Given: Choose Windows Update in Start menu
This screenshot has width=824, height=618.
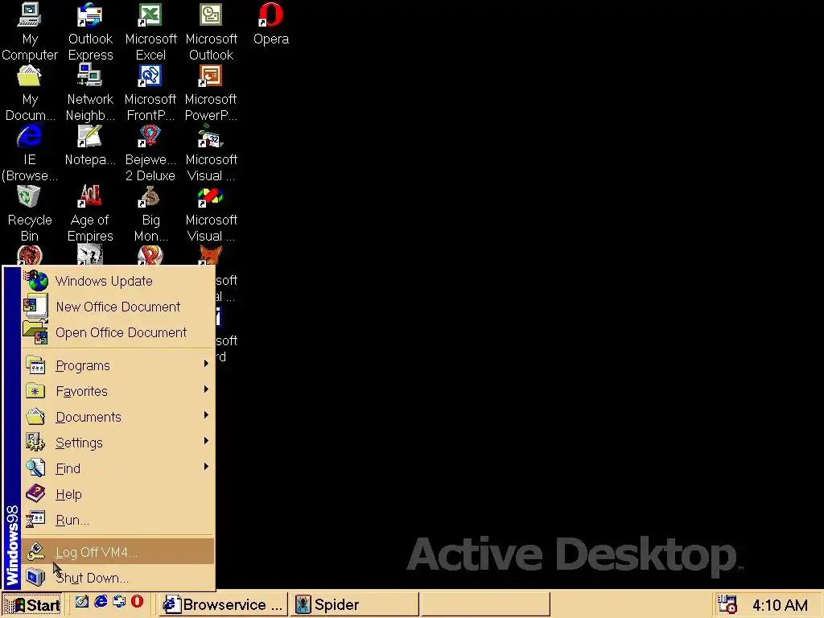Looking at the screenshot, I should [x=117, y=281].
